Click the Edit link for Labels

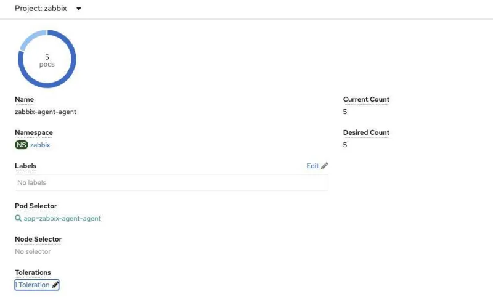tap(312, 166)
